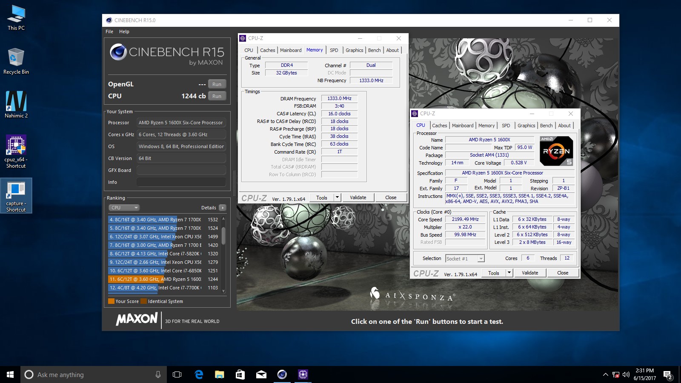Click the Info input field
Image resolution: width=681 pixels, height=383 pixels.
tap(181, 182)
